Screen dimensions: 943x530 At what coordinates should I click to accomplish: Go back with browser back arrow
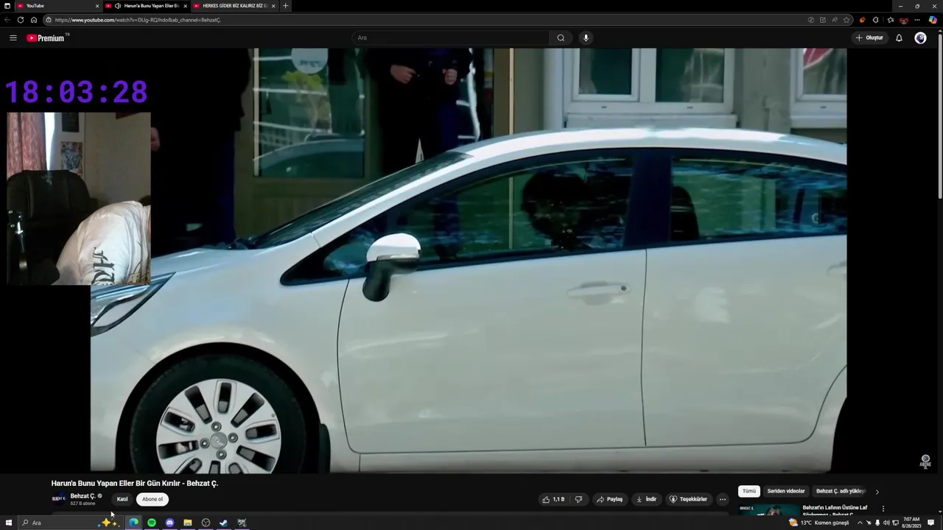point(7,20)
